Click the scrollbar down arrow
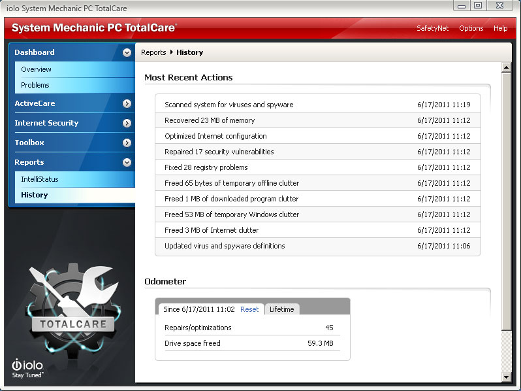This screenshot has height=391, width=521. 506,377
